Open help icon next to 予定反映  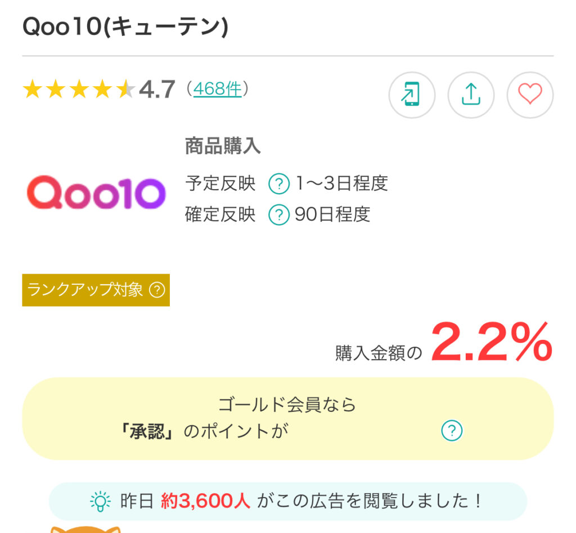279,184
